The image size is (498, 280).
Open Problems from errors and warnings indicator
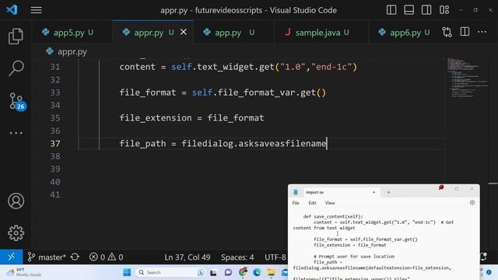[x=106, y=257]
